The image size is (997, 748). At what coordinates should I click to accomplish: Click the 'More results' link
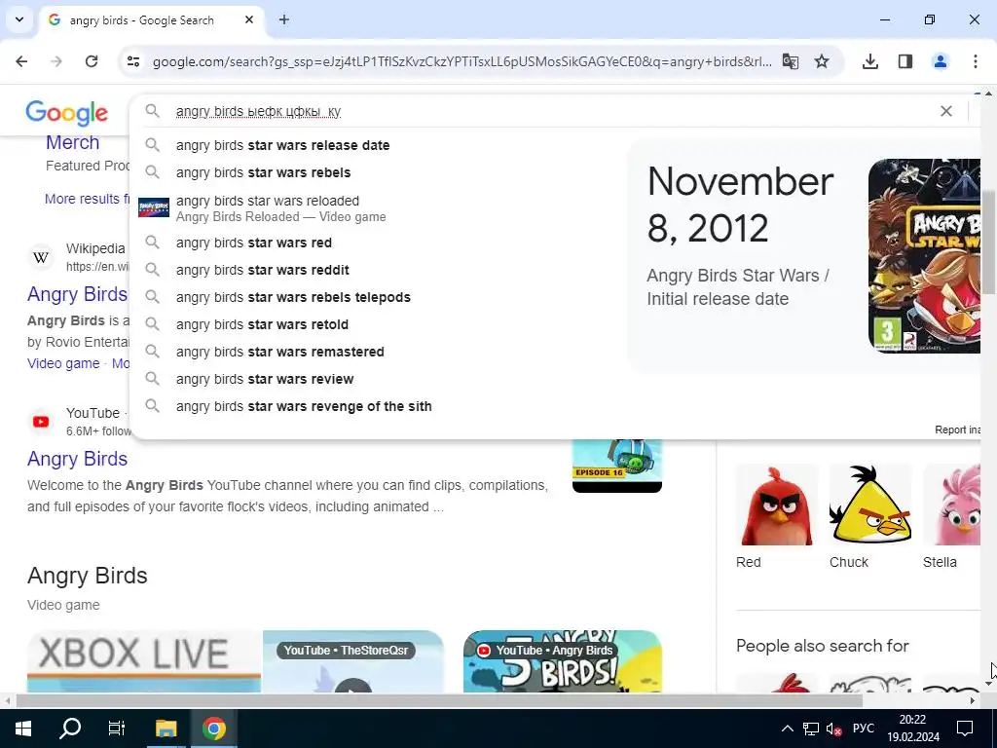click(x=87, y=199)
